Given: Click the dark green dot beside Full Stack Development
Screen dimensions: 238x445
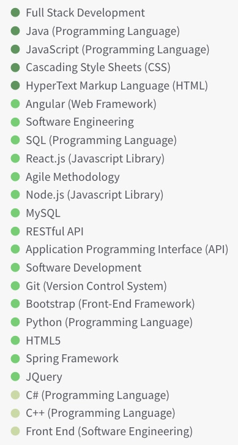Looking at the screenshot, I should 15,13.
